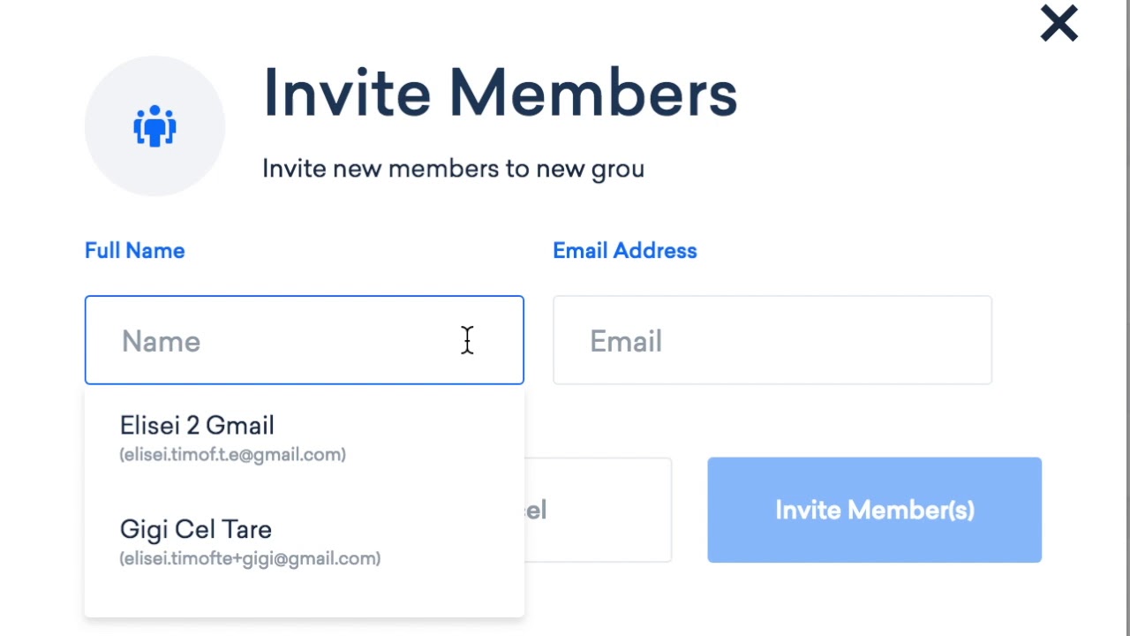Click the word "Members" in the title
The height and width of the screenshot is (636, 1130).
(x=592, y=93)
